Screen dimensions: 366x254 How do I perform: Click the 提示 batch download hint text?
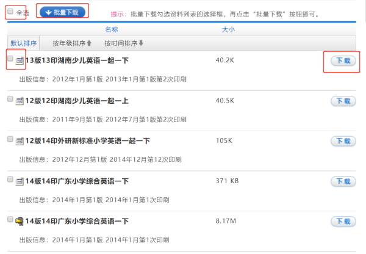click(x=215, y=14)
